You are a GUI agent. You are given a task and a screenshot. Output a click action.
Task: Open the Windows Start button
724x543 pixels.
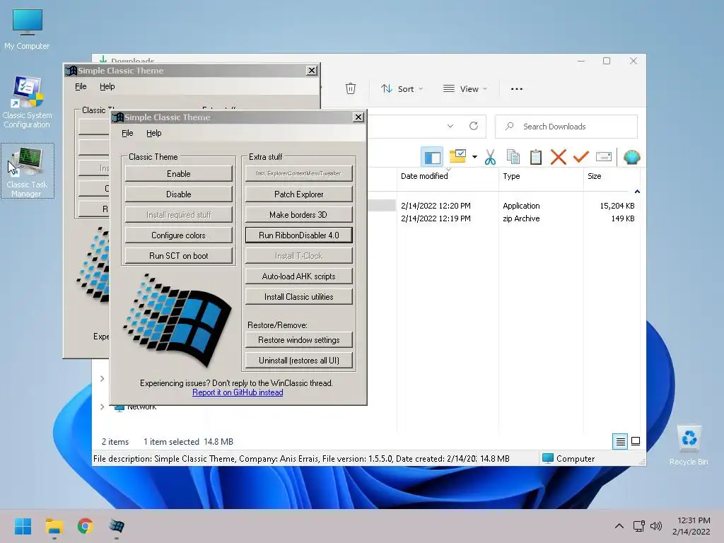tap(23, 526)
